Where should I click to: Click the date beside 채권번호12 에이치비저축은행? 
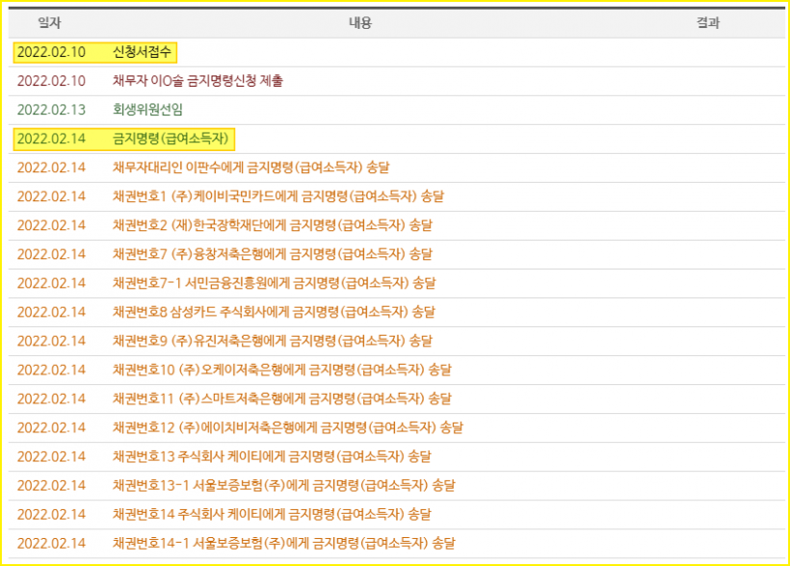[51, 427]
